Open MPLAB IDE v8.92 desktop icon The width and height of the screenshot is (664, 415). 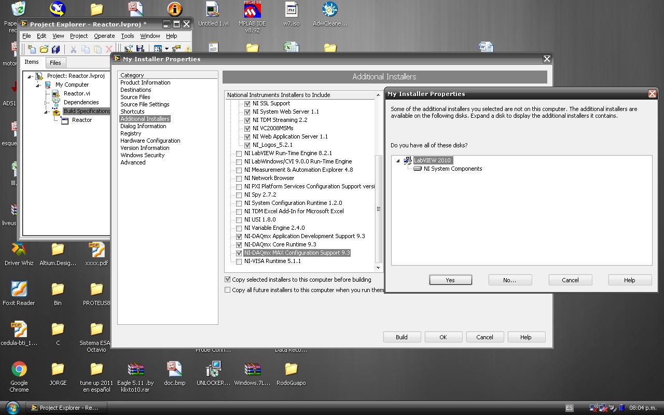click(x=252, y=9)
